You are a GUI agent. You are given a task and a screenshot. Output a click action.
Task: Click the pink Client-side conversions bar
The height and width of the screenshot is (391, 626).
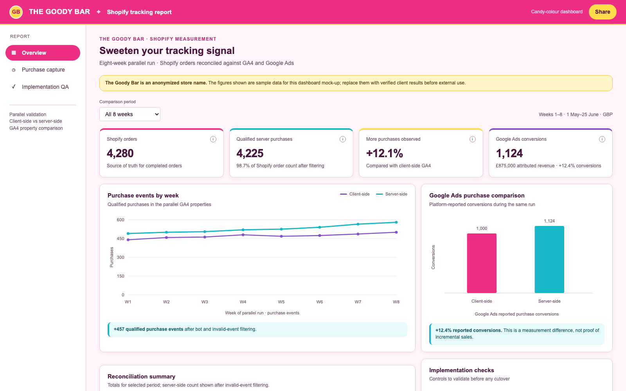click(482, 263)
